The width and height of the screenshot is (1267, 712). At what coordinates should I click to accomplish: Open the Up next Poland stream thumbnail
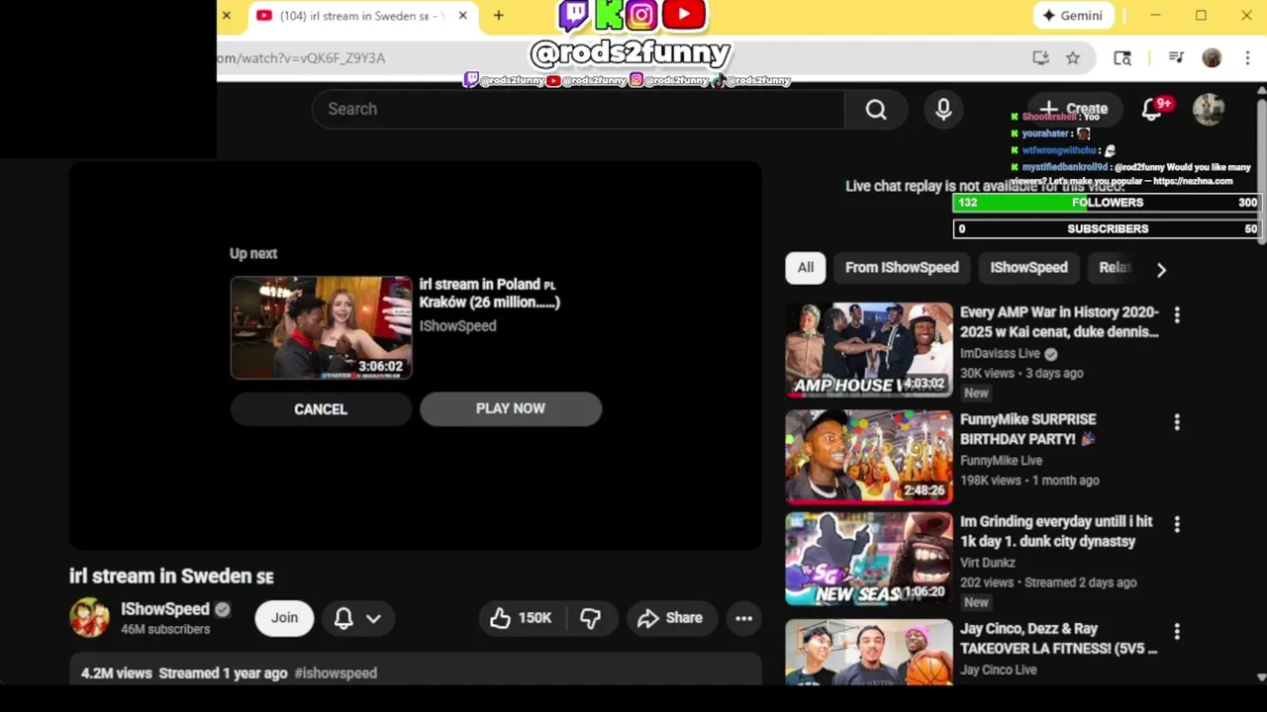tap(321, 327)
